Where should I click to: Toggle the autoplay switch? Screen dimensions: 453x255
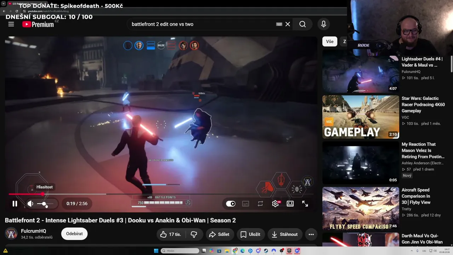pyautogui.click(x=231, y=204)
